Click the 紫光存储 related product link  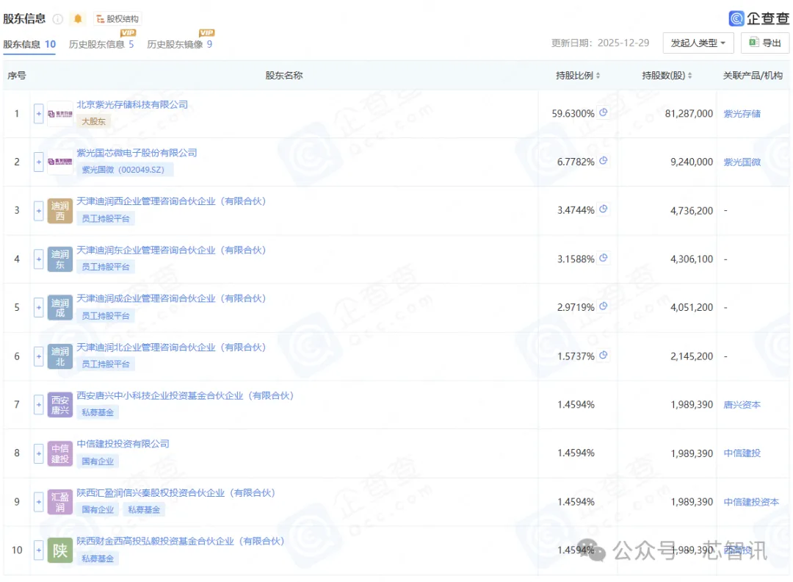pos(742,114)
